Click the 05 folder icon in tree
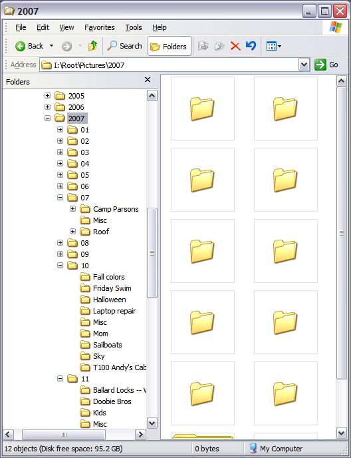 coord(72,175)
